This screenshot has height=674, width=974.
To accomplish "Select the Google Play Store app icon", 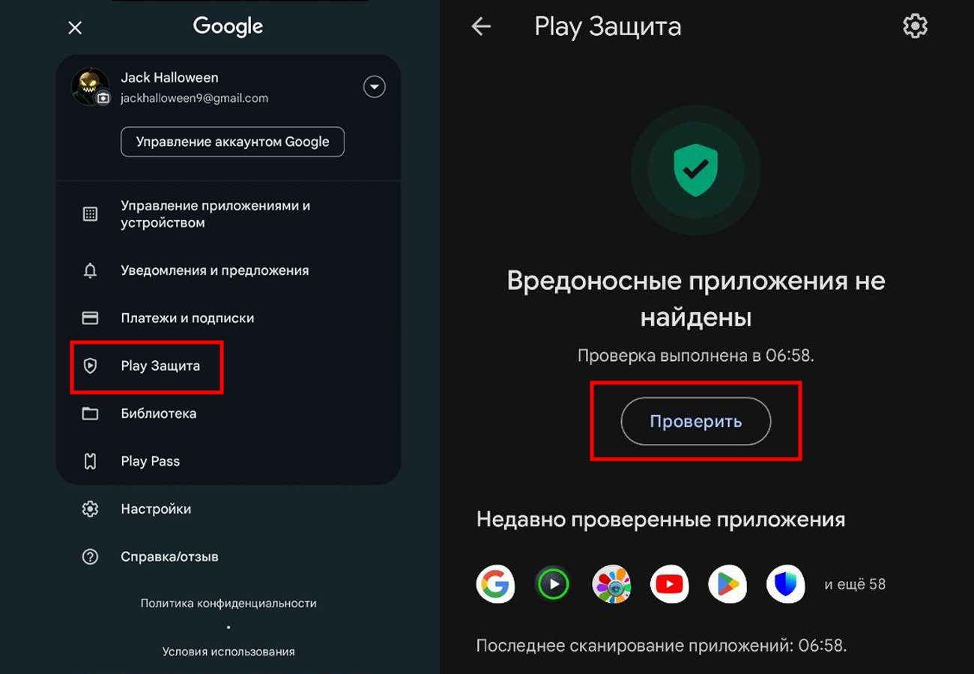I will (x=728, y=584).
